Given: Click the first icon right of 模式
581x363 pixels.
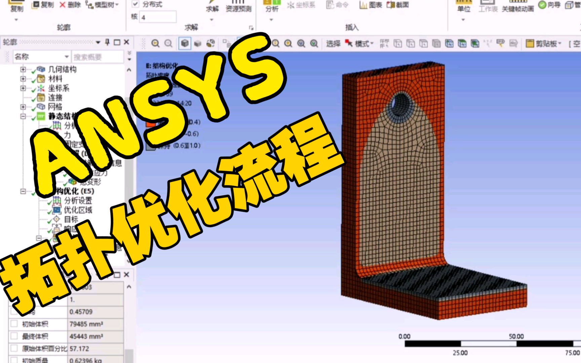Looking at the screenshot, I should [384, 43].
